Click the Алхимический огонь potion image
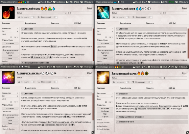 click(x=8, y=13)
